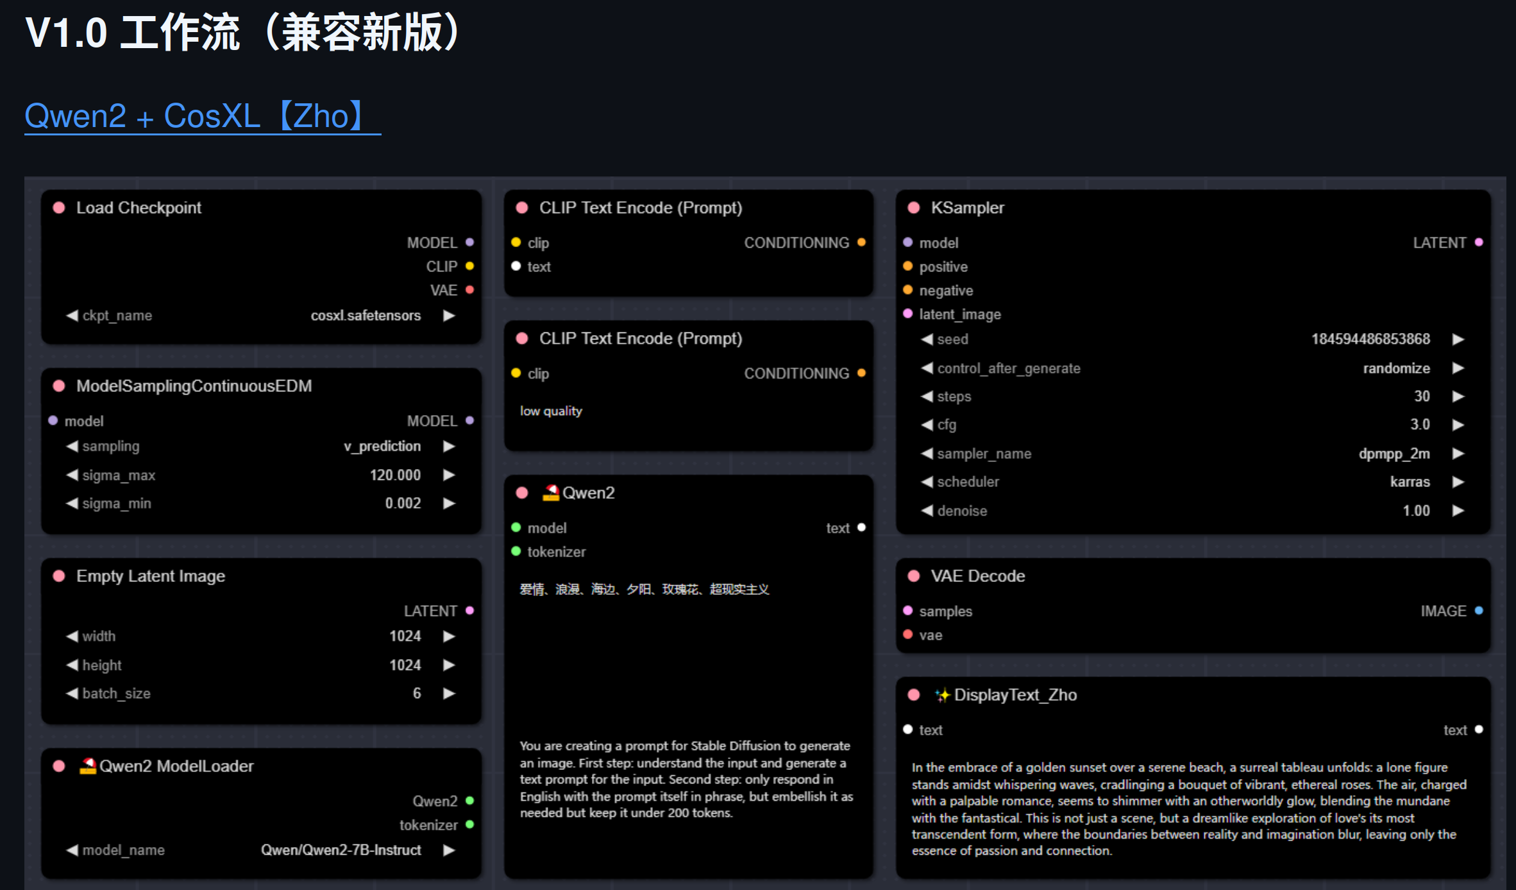Increase steps with its right arrow
Image resolution: width=1516 pixels, height=890 pixels.
[1458, 397]
